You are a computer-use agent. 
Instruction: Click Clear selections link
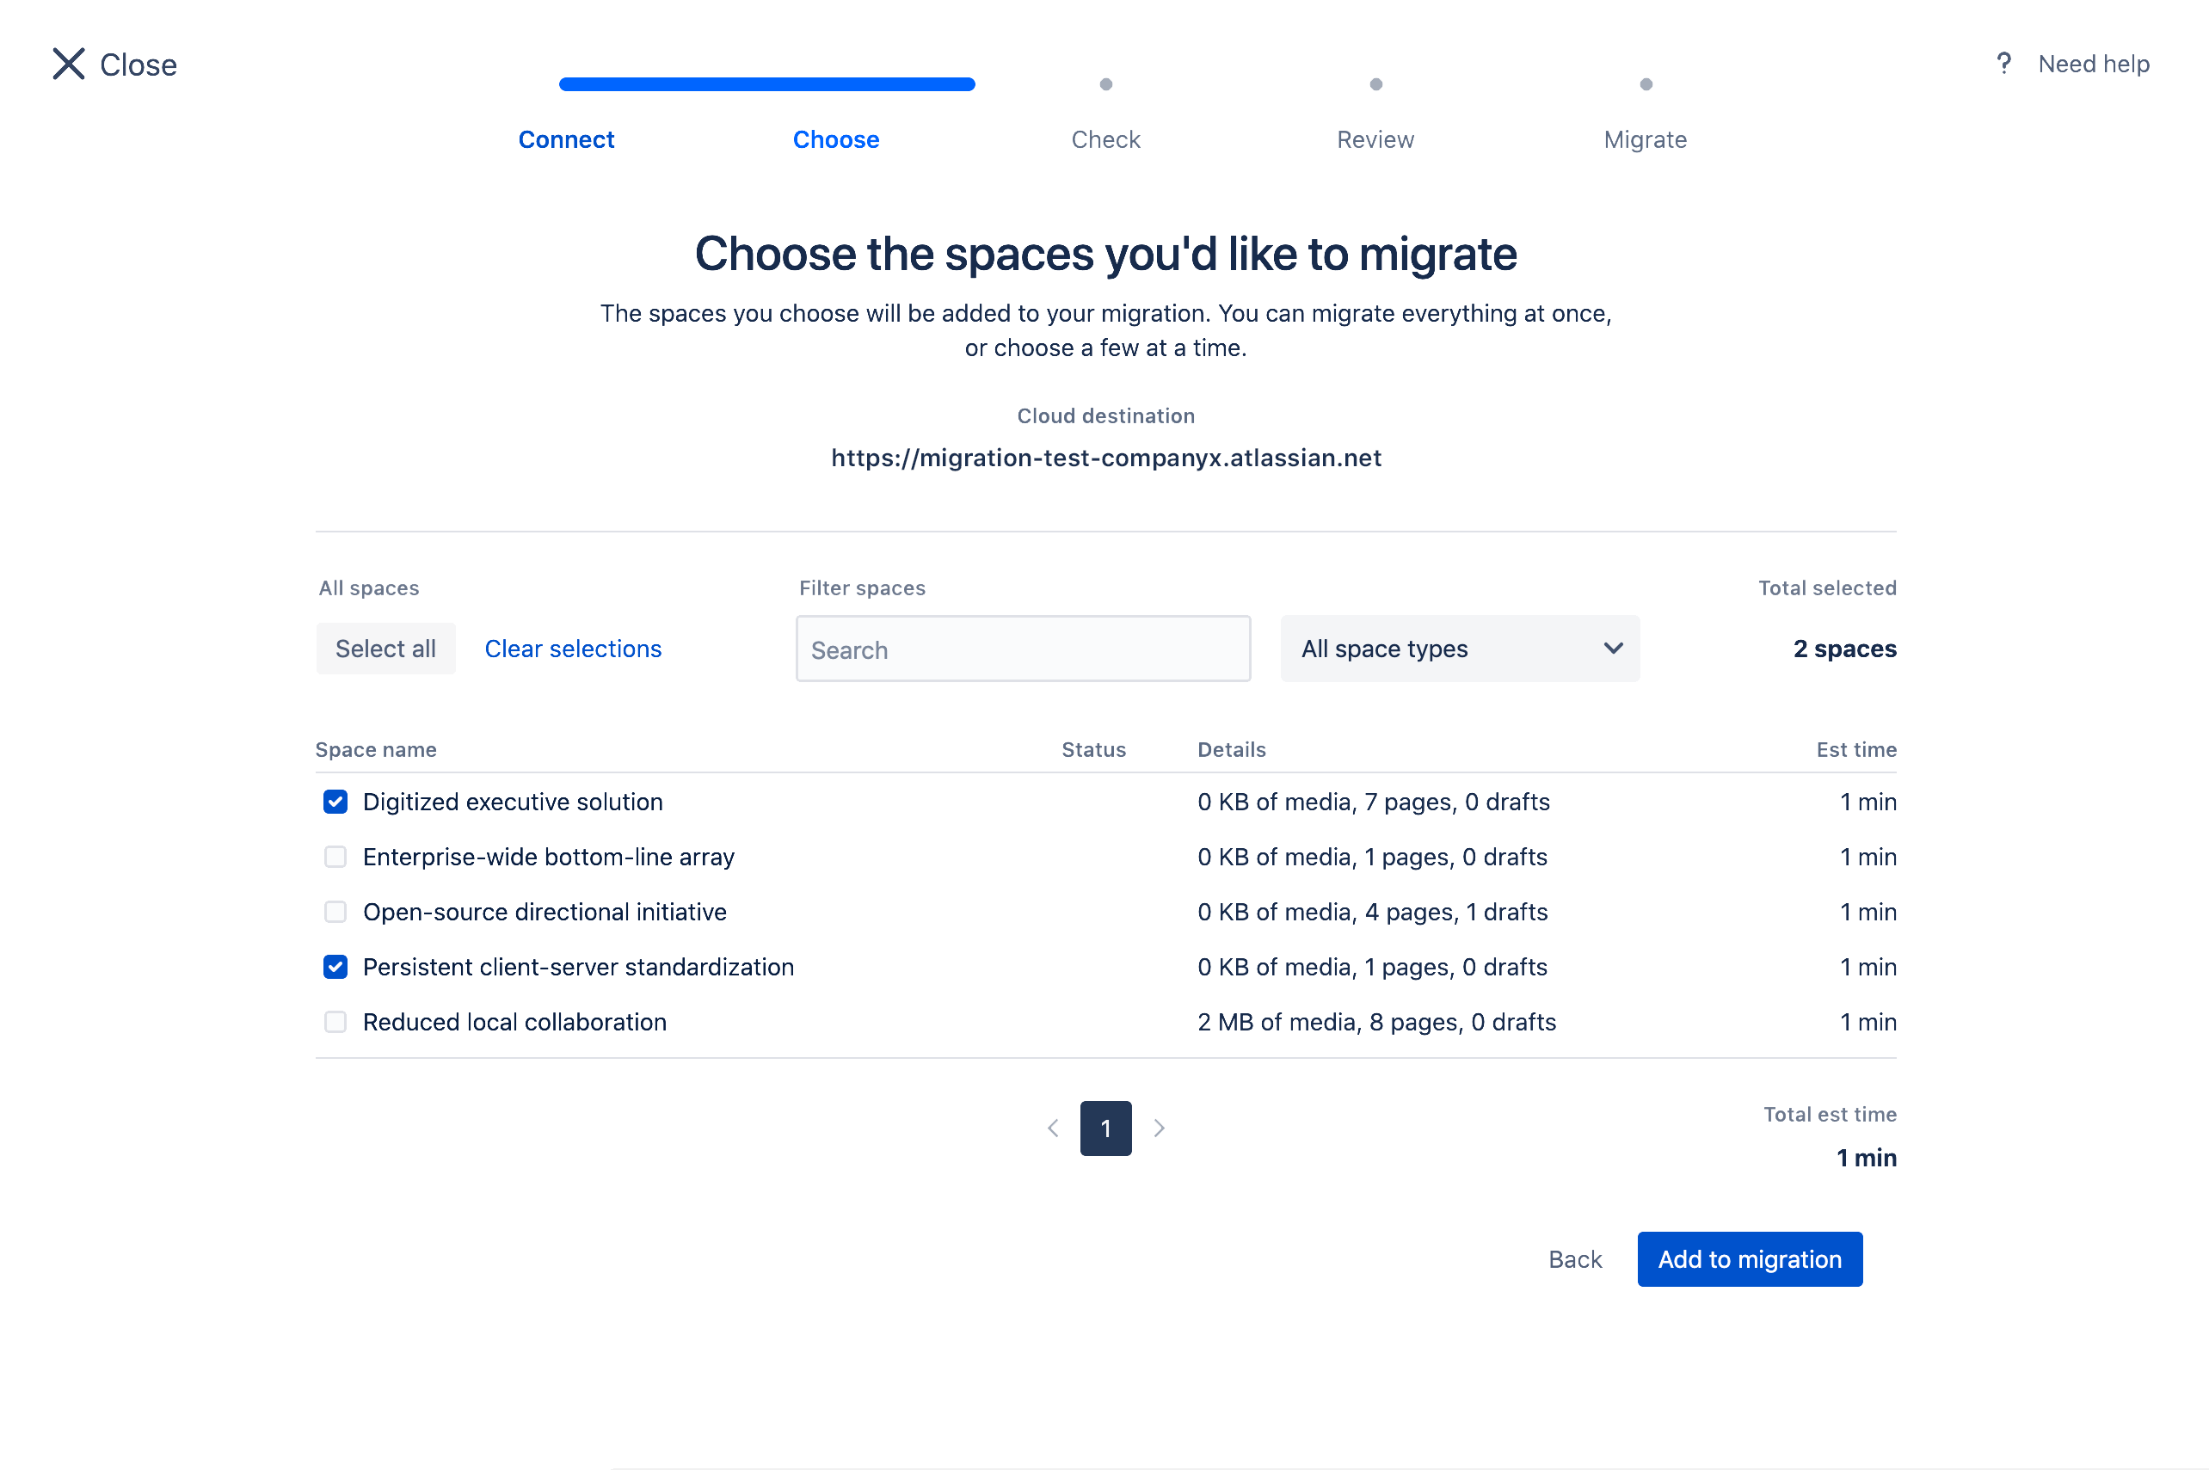click(573, 649)
